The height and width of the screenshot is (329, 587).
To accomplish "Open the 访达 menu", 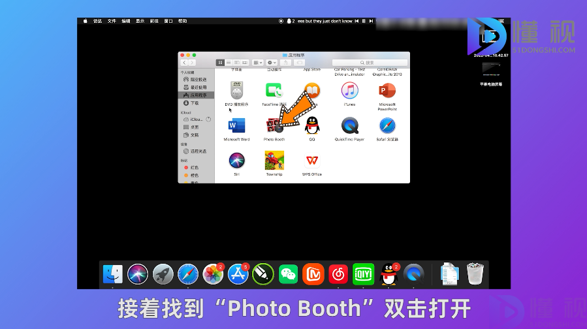I will [98, 21].
